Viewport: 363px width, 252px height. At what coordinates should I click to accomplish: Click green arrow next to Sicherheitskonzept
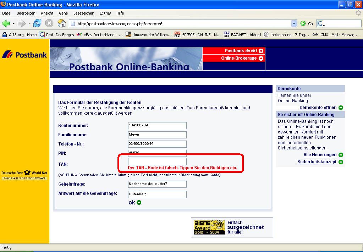point(341,162)
